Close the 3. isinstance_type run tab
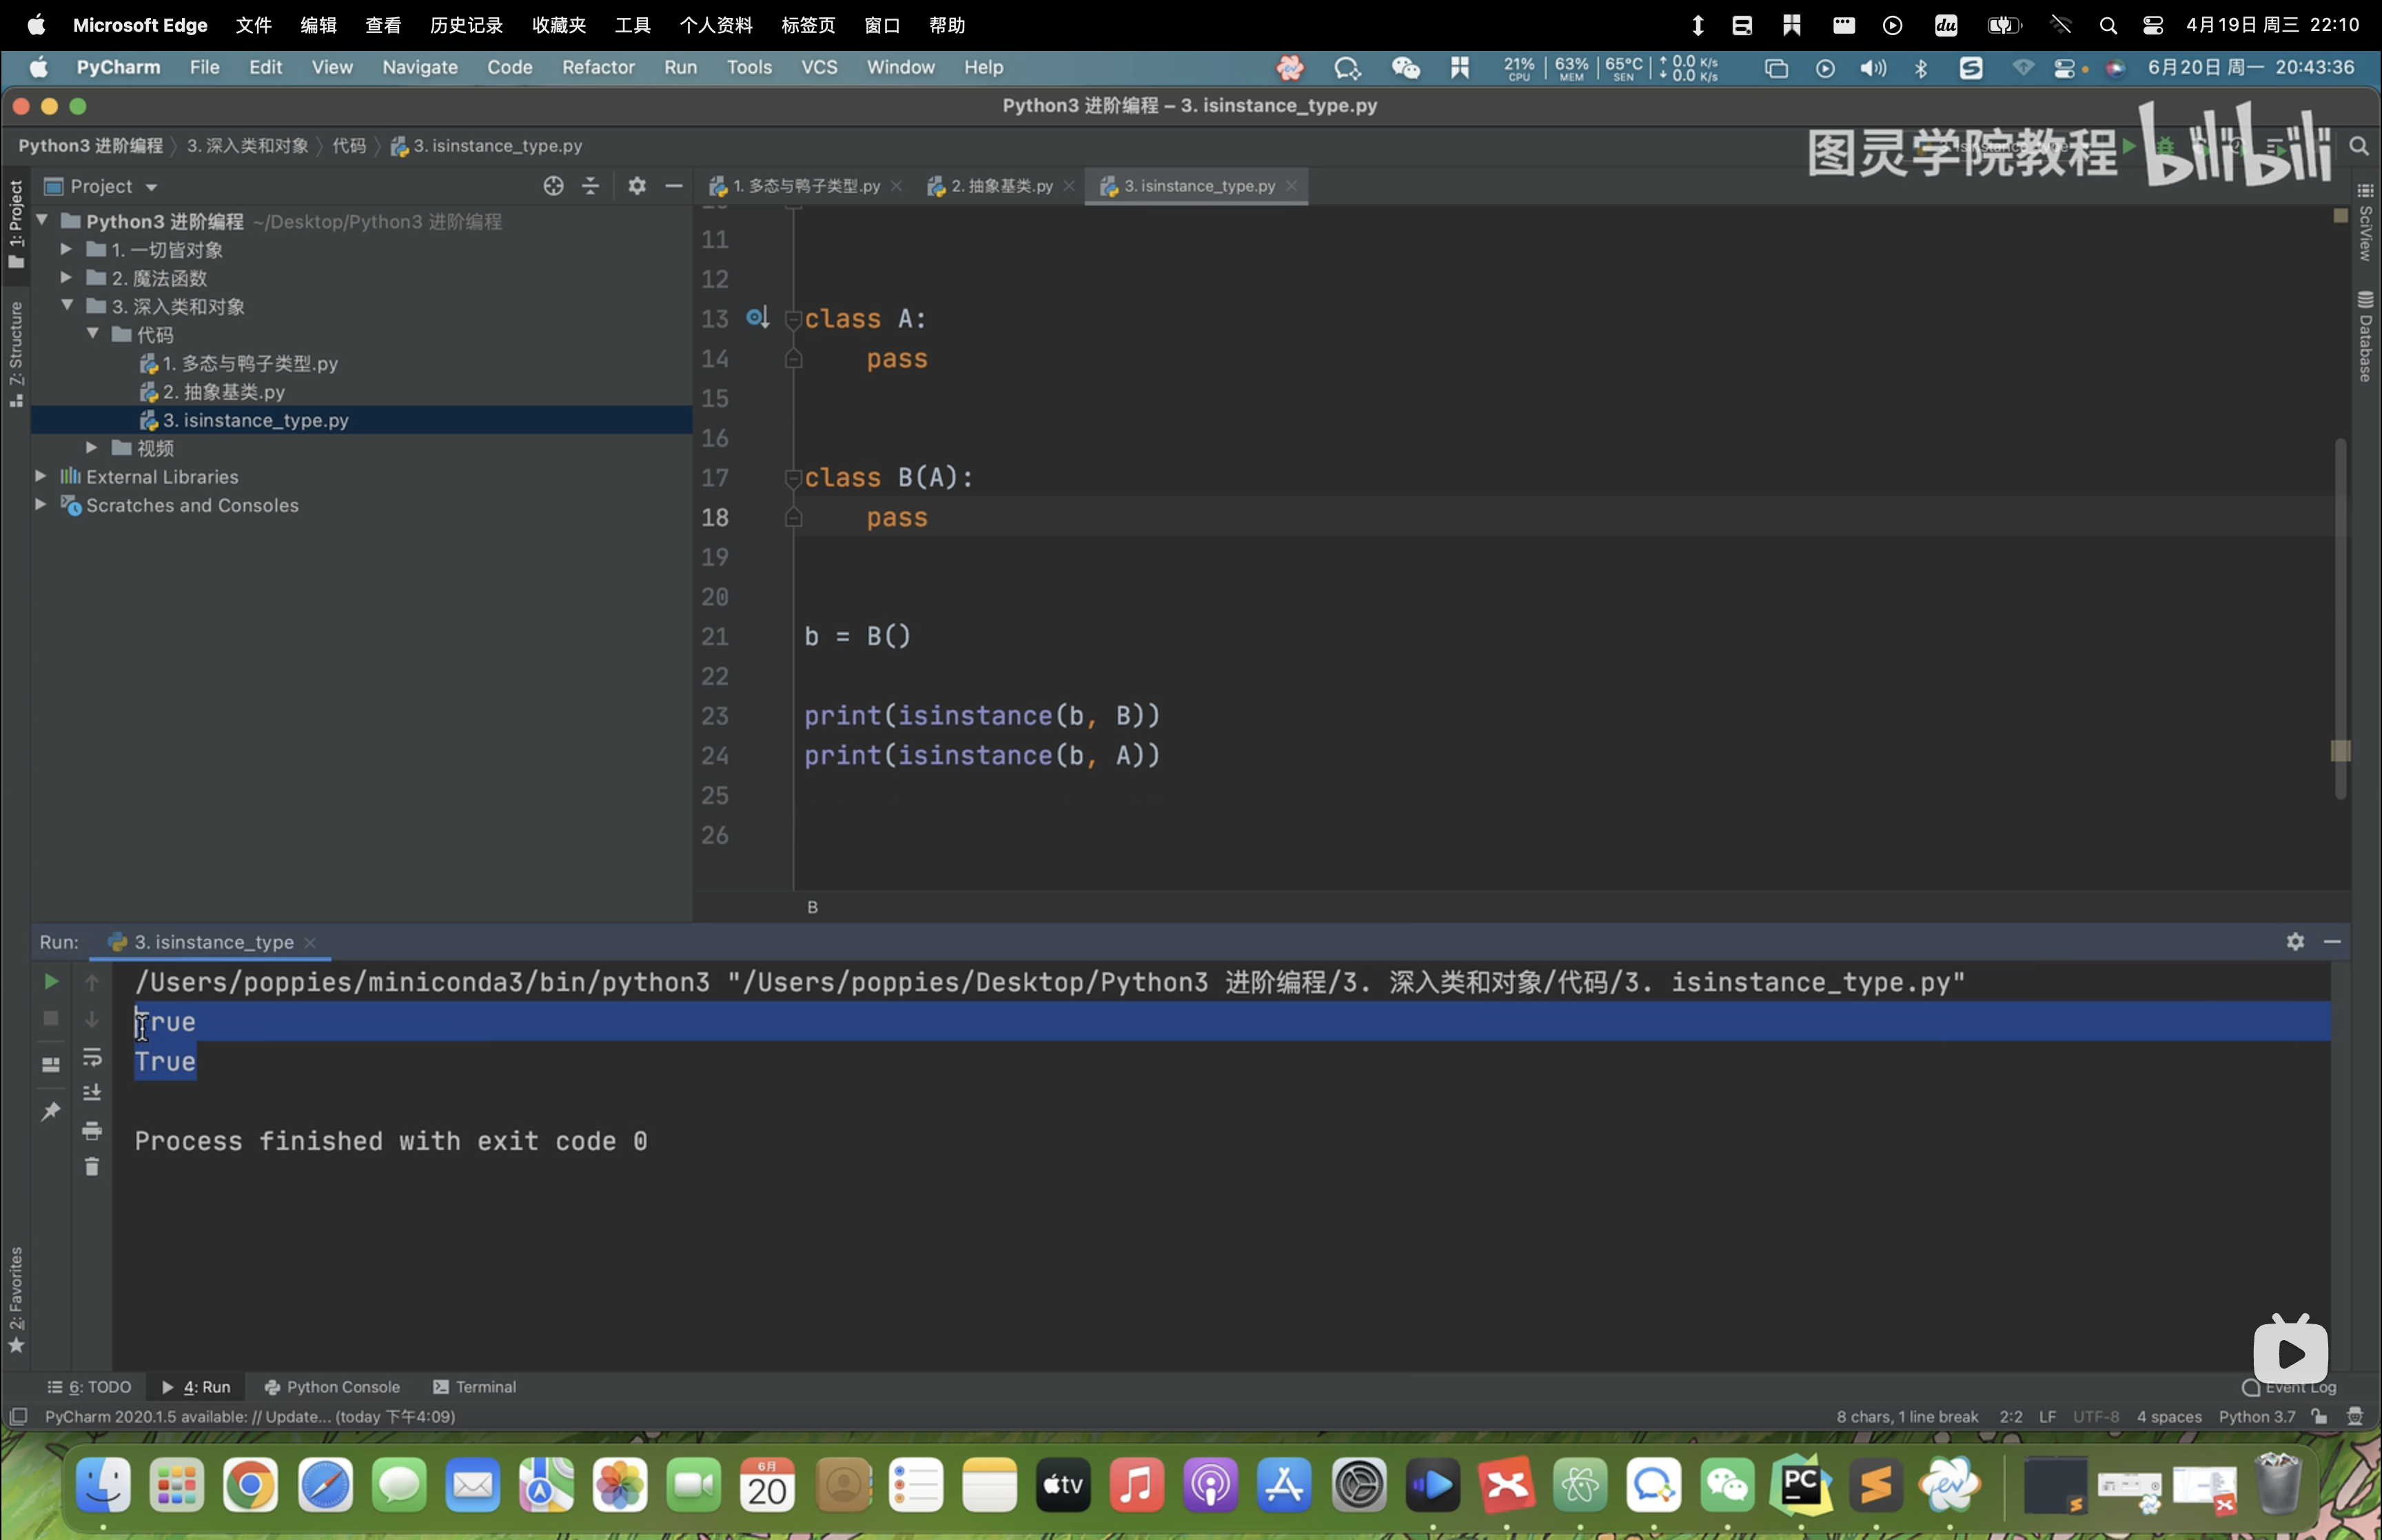This screenshot has height=1540, width=2382. [311, 943]
